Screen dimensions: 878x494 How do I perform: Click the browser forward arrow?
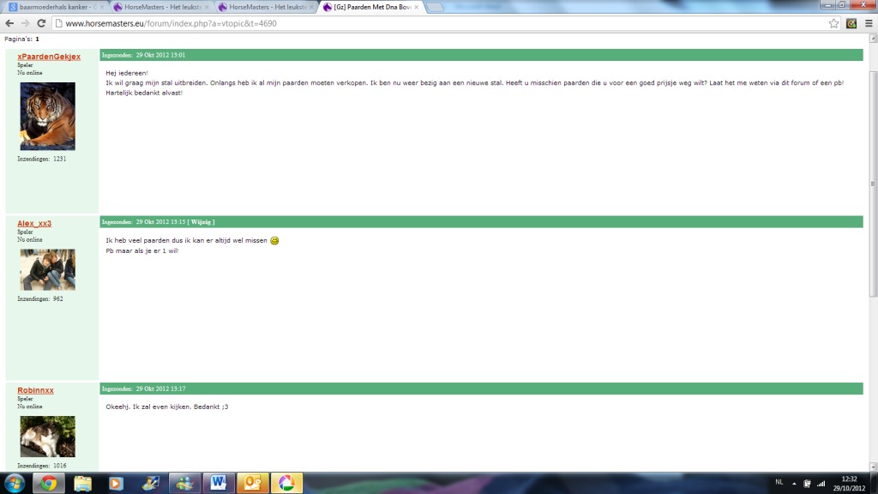pyautogui.click(x=25, y=23)
